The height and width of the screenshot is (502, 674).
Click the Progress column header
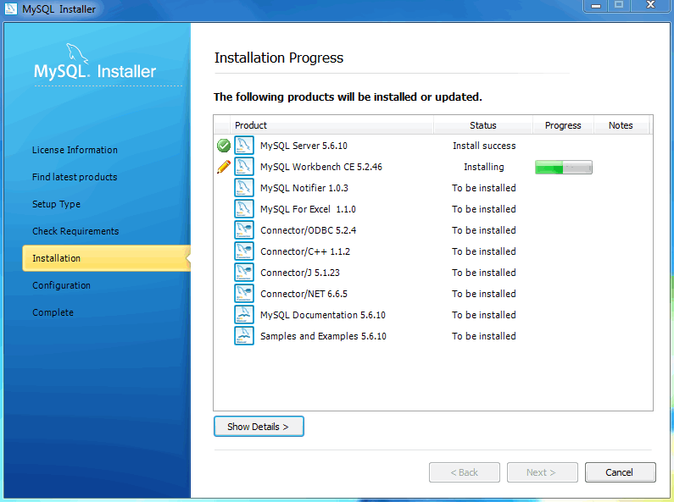click(563, 125)
